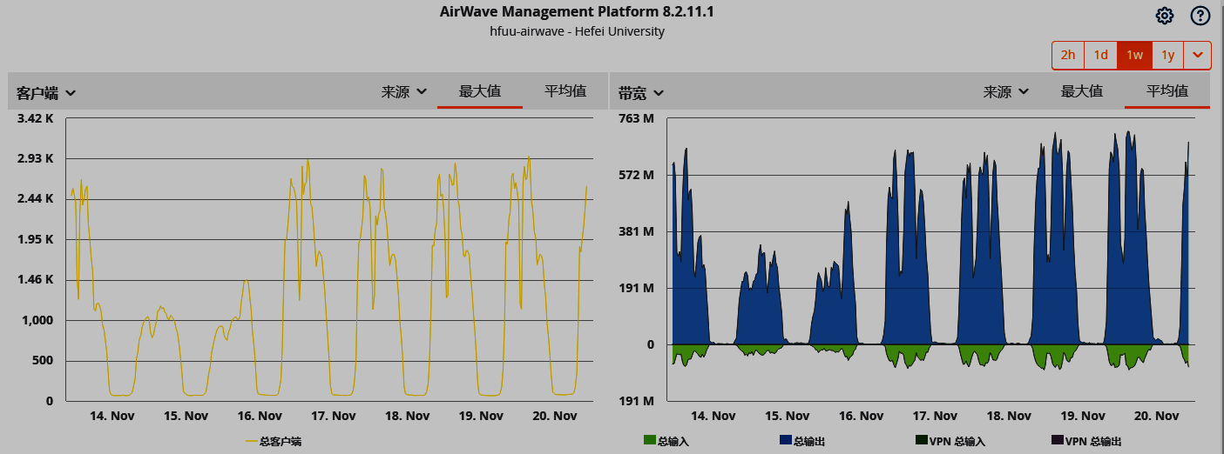The width and height of the screenshot is (1224, 454).
Task: Click the 572 M axis value
Action: [x=639, y=175]
